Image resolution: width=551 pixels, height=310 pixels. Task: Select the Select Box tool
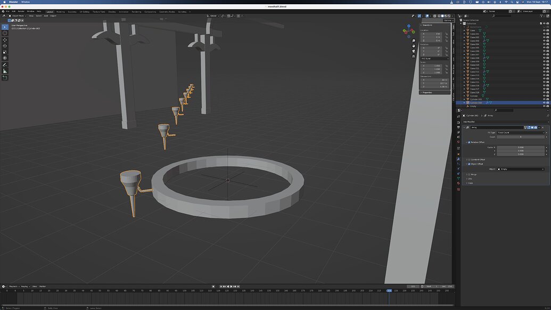click(5, 27)
